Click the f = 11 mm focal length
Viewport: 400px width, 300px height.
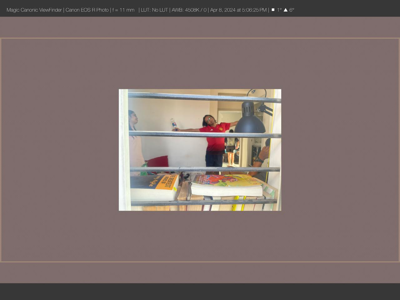tap(123, 10)
